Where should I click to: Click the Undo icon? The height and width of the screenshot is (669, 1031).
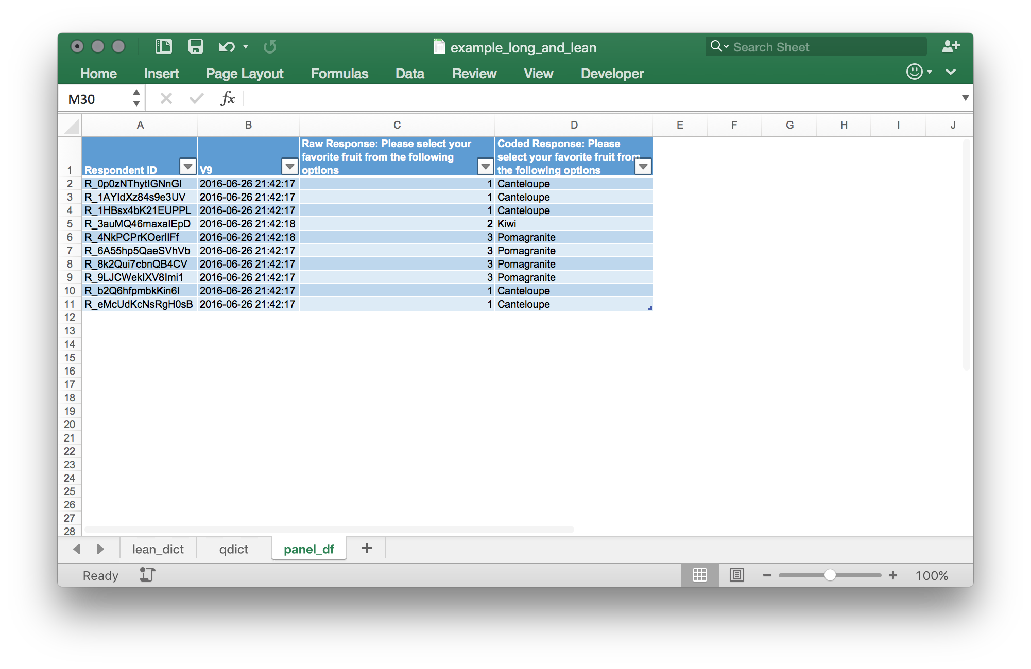coord(226,46)
